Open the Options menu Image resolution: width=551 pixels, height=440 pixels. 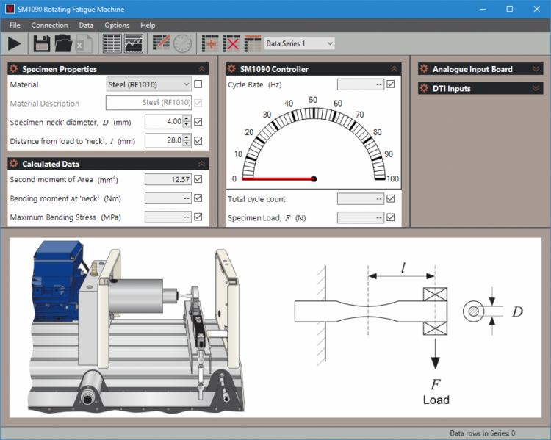point(117,25)
